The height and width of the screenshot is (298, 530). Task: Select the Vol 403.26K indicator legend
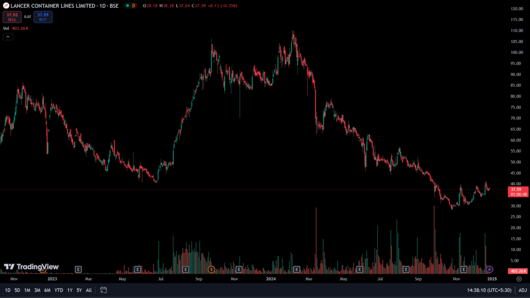(16, 28)
